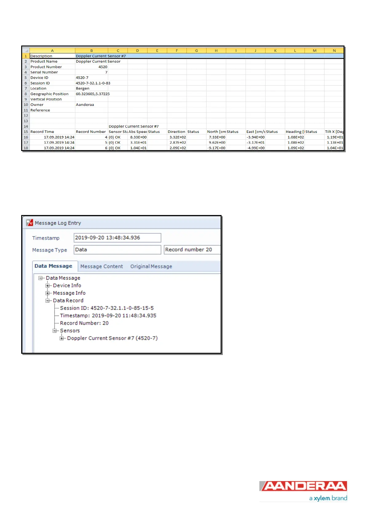Click the Message Log Entry window icon
This screenshot has height=518, width=366.
(30, 223)
